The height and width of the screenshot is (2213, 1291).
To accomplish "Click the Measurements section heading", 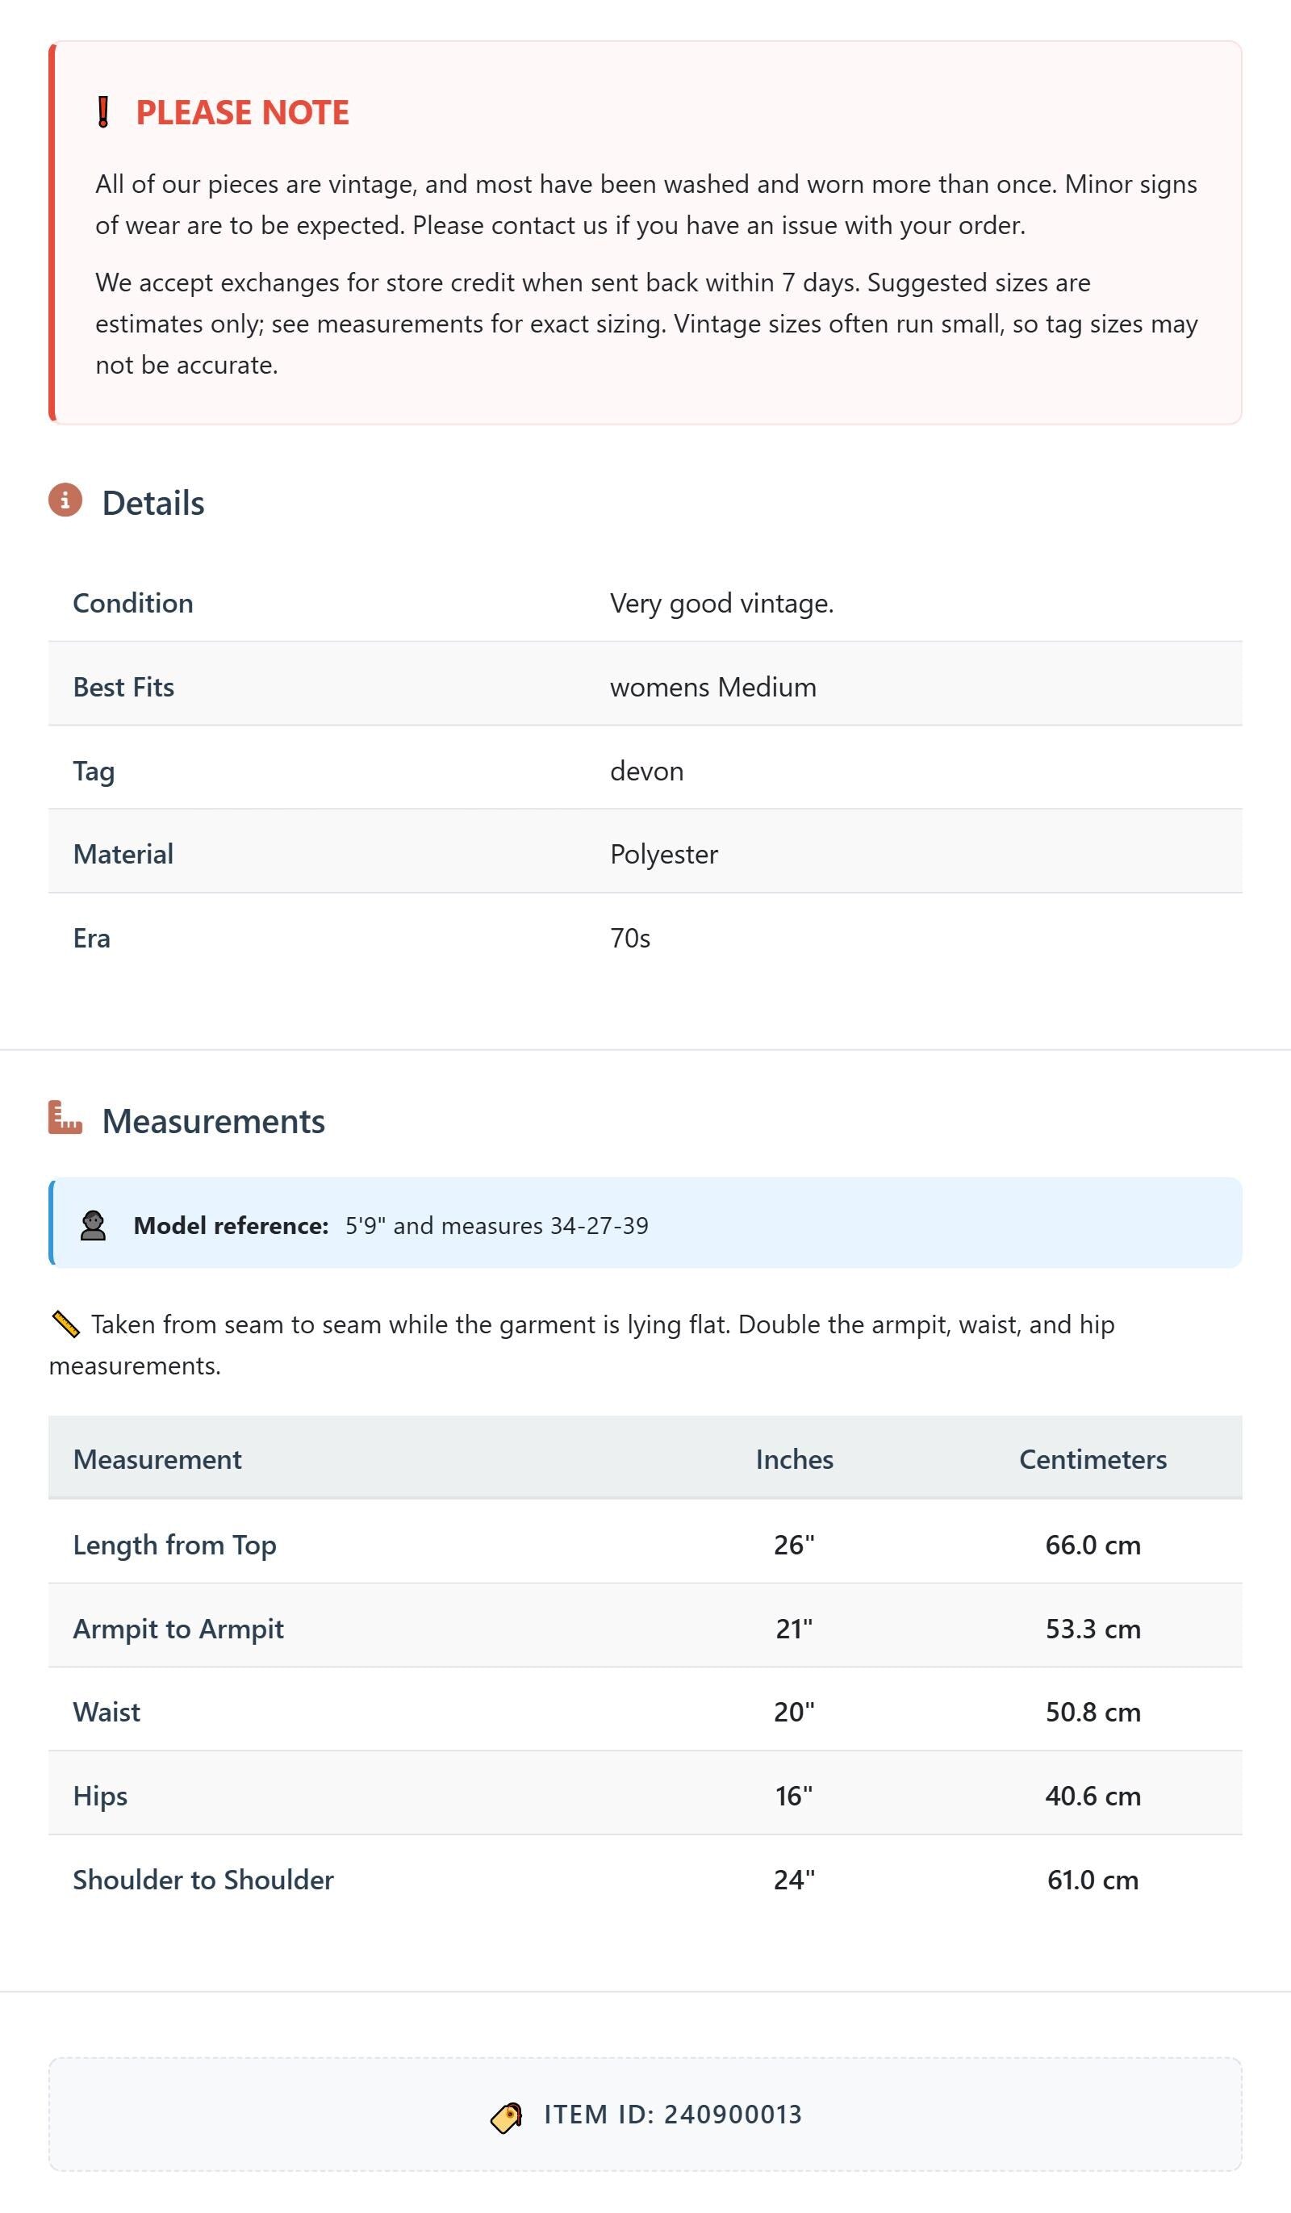I will pyautogui.click(x=213, y=1121).
